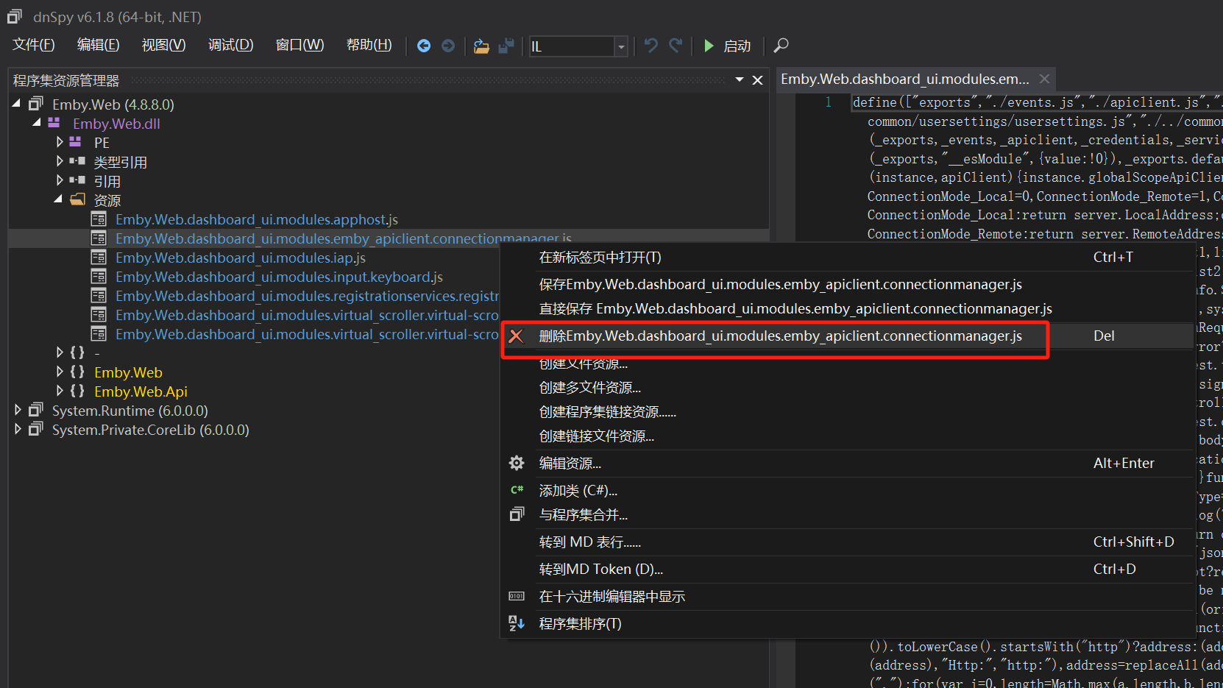Open 调试(D) menu
The height and width of the screenshot is (688, 1223).
tap(230, 45)
